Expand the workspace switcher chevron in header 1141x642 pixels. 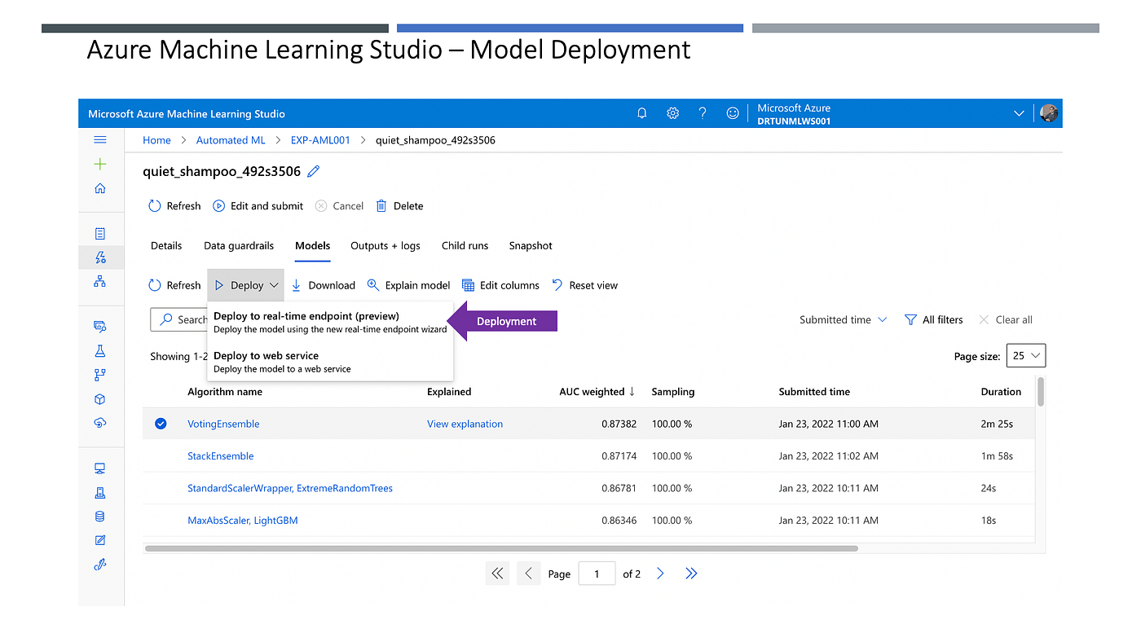1019,114
